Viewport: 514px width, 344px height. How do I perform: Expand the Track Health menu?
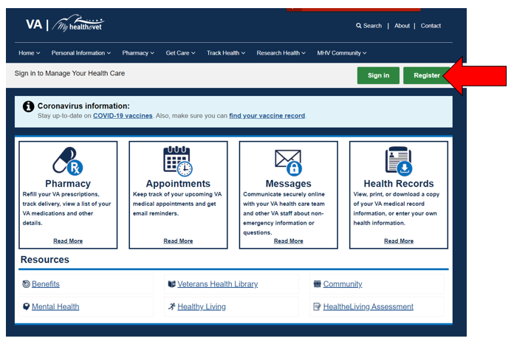point(226,53)
